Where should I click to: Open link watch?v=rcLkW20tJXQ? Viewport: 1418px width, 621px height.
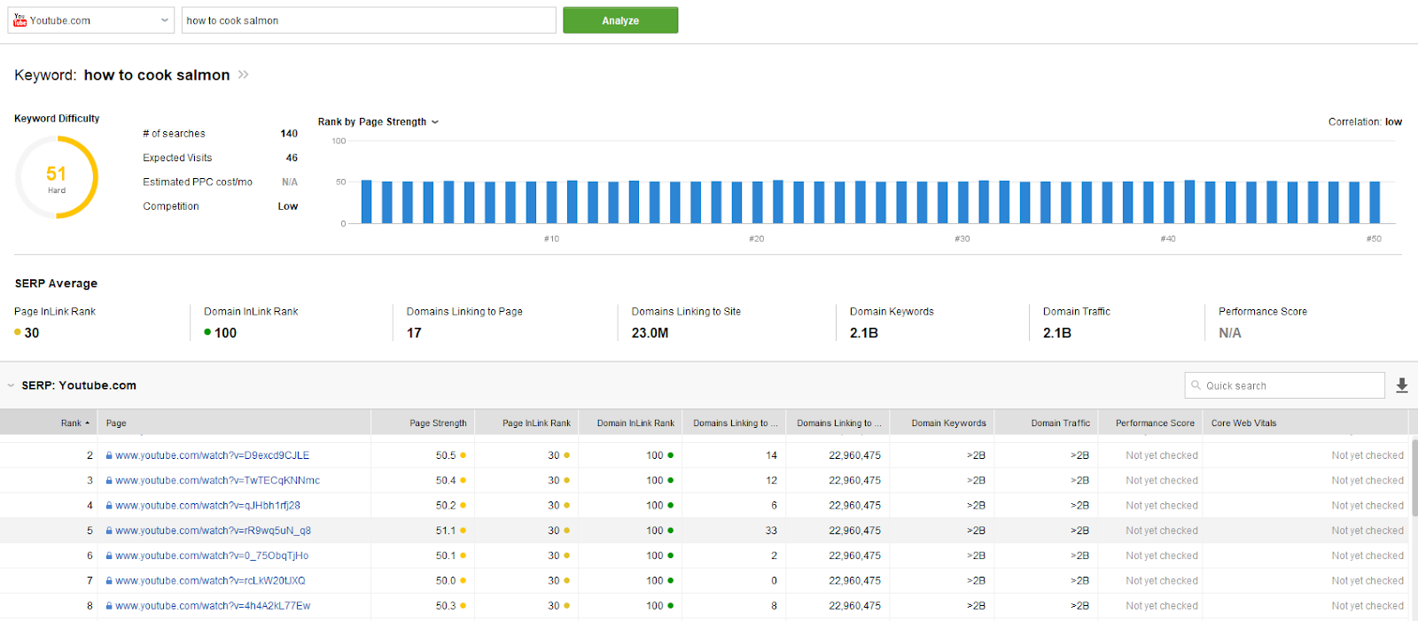[x=210, y=581]
